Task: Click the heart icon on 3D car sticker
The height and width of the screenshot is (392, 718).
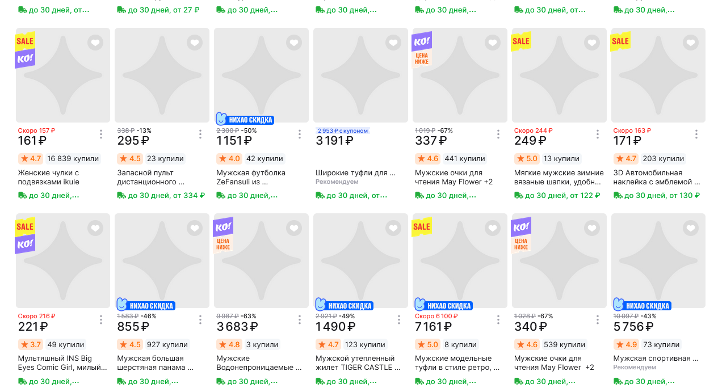Action: point(691,43)
